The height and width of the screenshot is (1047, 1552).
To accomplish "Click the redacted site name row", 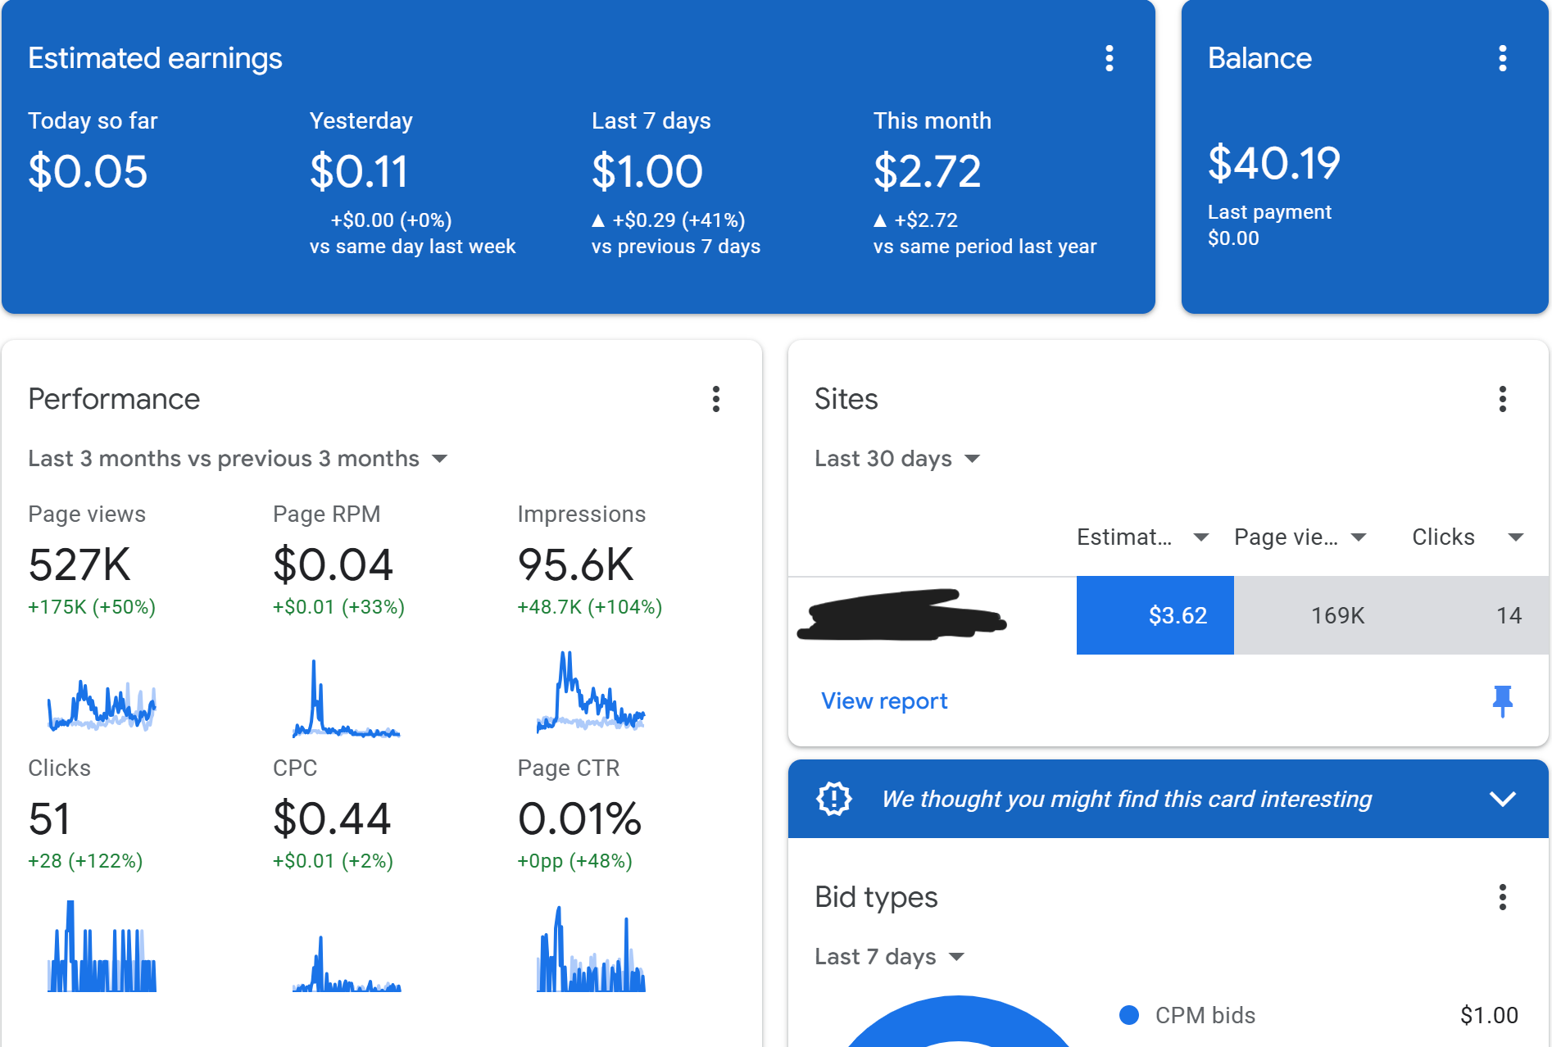I will 901,615.
